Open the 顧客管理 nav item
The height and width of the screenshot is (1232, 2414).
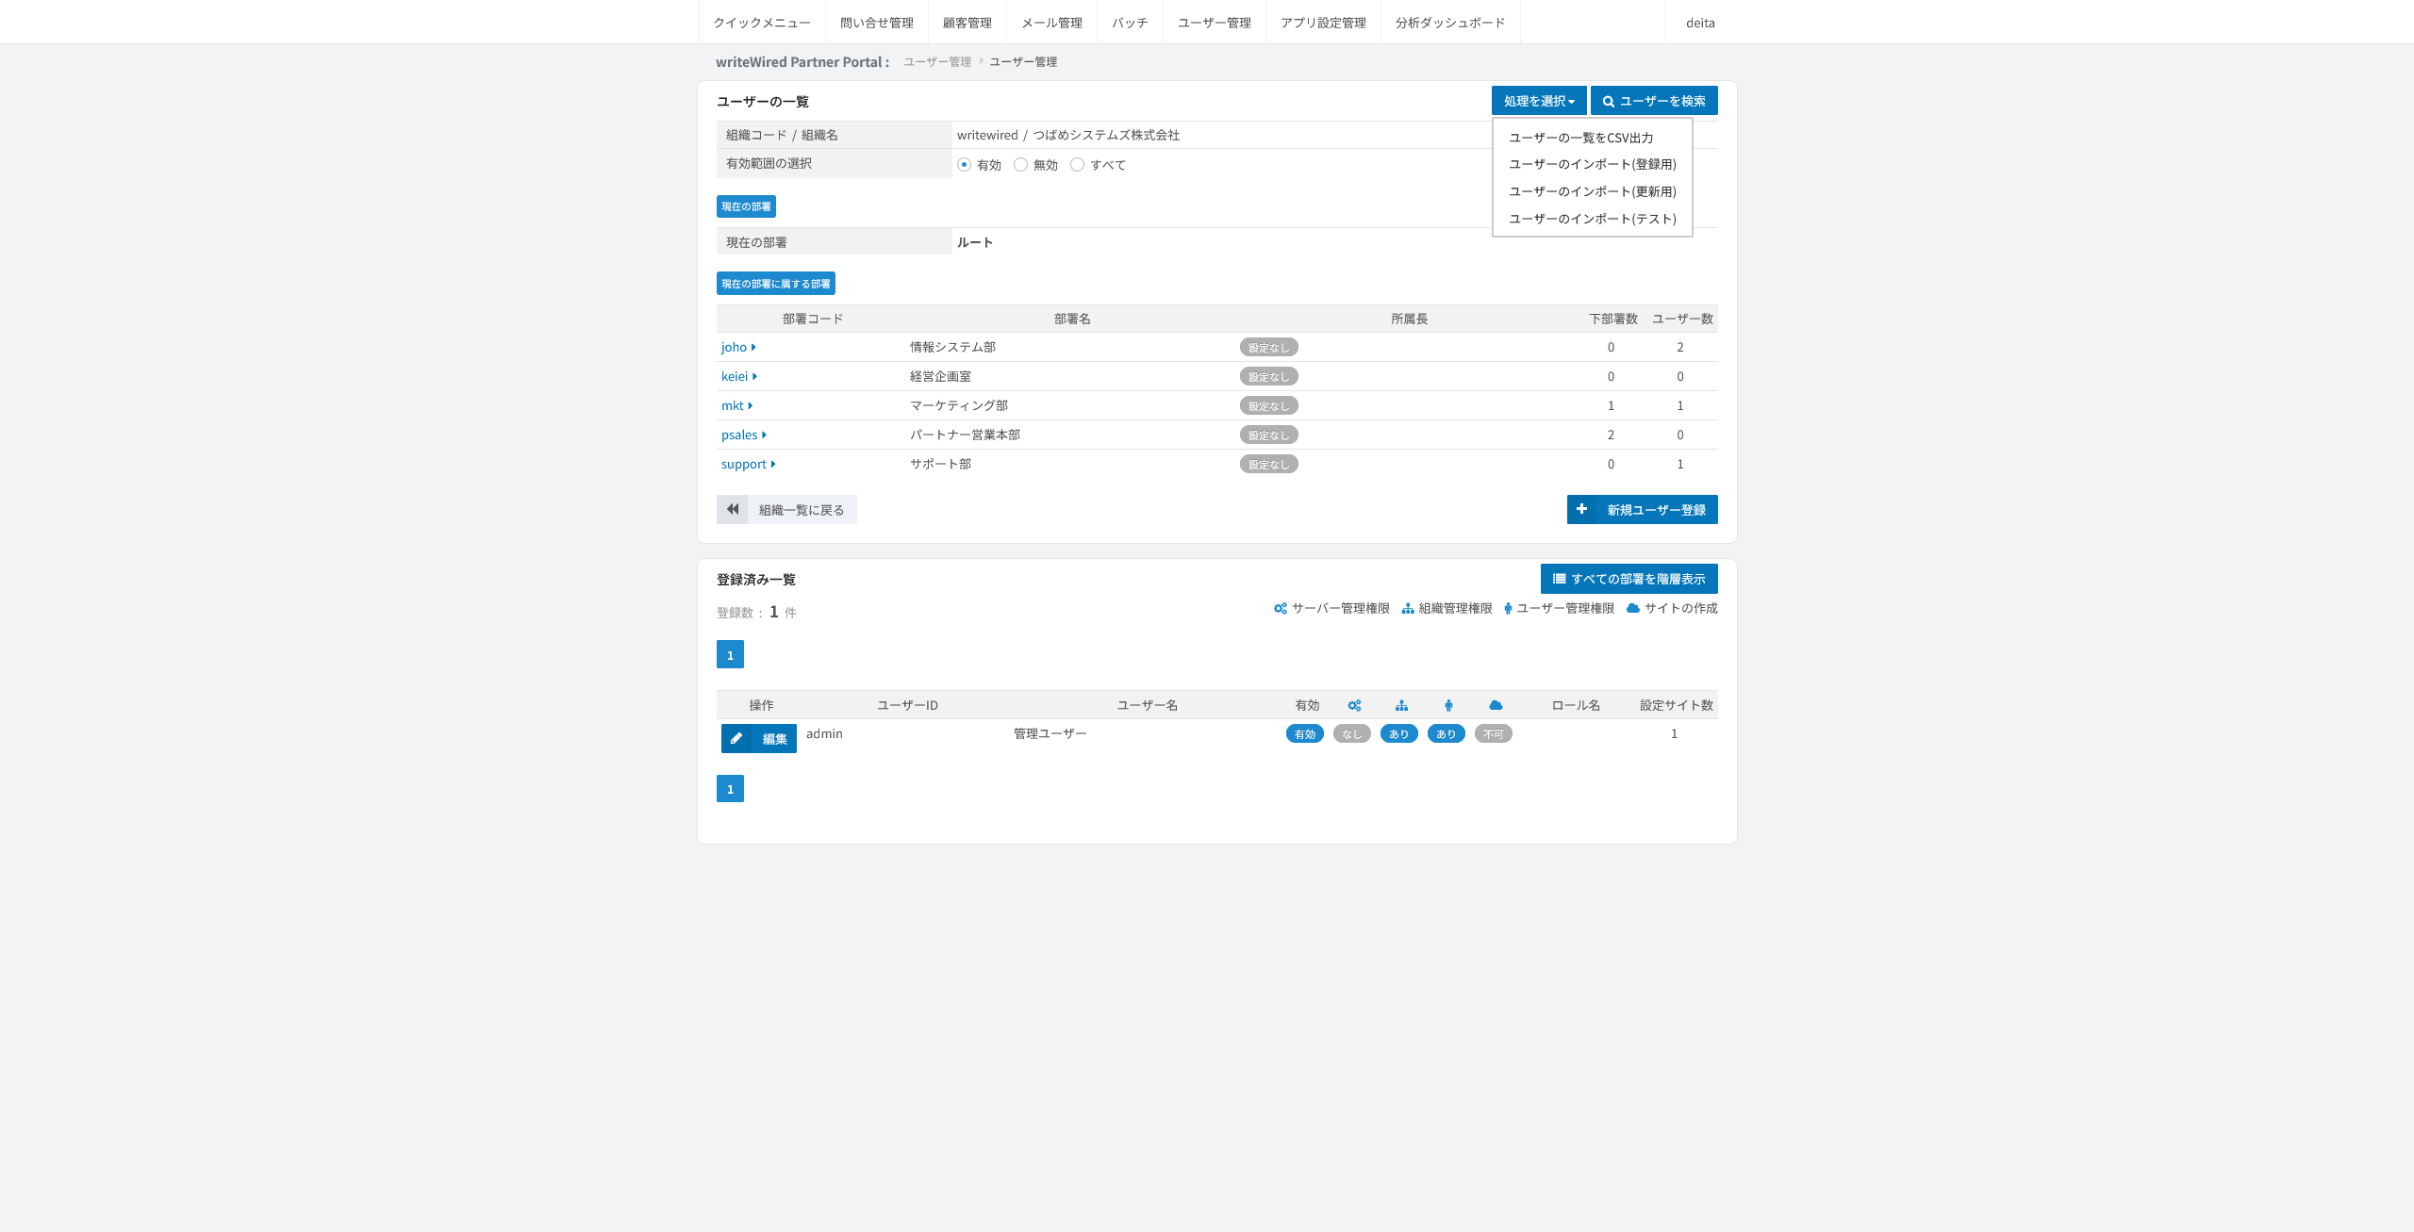click(967, 23)
